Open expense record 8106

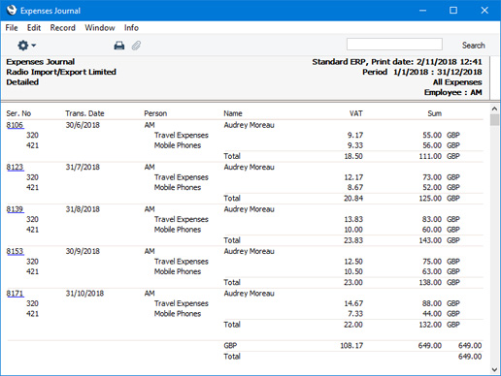[x=15, y=125]
